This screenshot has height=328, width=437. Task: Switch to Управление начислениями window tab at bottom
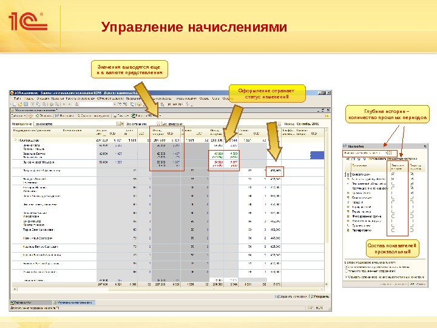click(74, 302)
